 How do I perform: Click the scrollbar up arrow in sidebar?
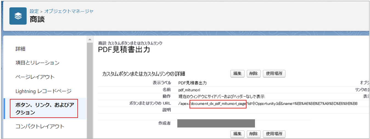[90, 40]
